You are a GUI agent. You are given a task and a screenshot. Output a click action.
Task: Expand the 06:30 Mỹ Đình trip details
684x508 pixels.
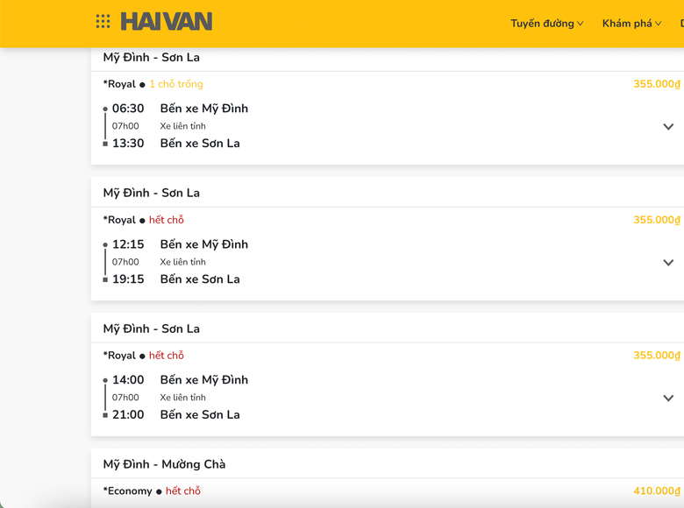(668, 127)
